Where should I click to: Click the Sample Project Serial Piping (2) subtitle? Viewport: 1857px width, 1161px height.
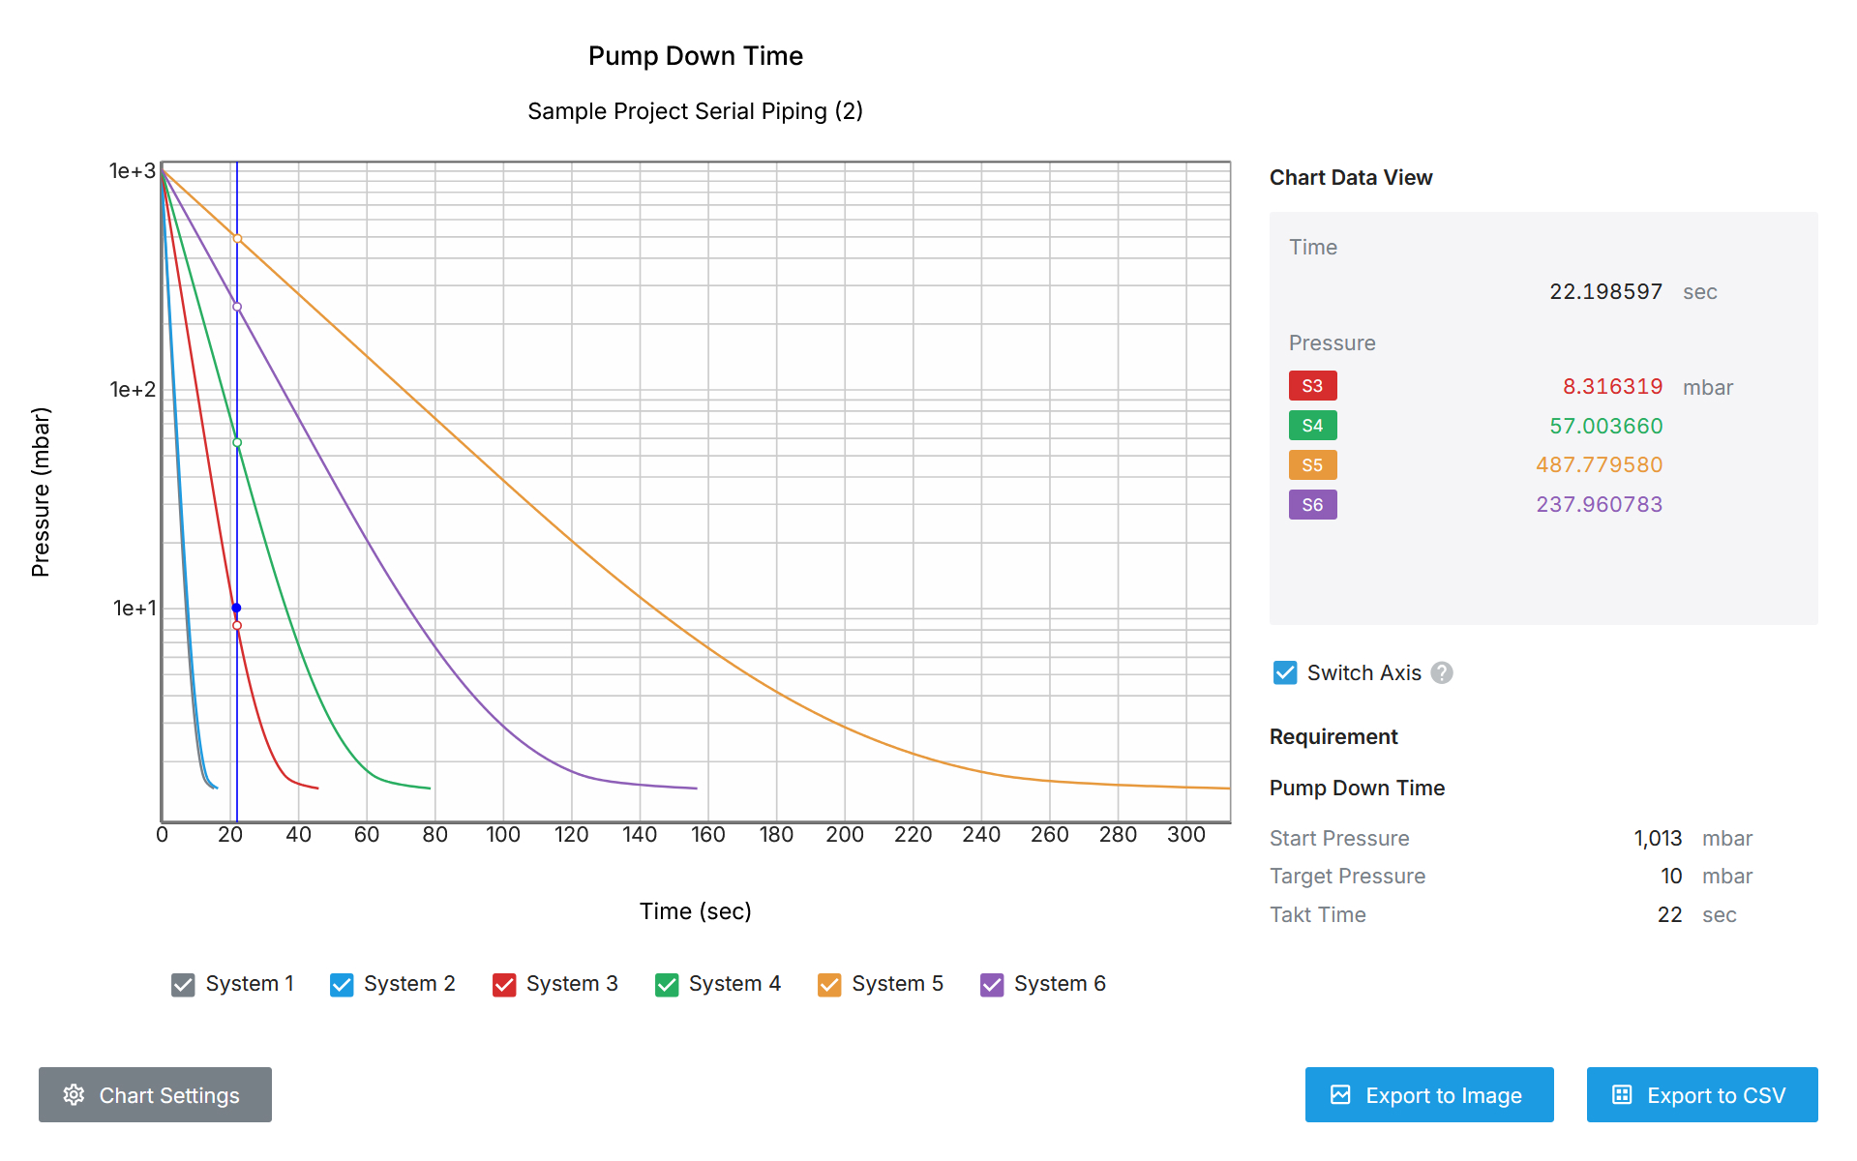click(696, 111)
